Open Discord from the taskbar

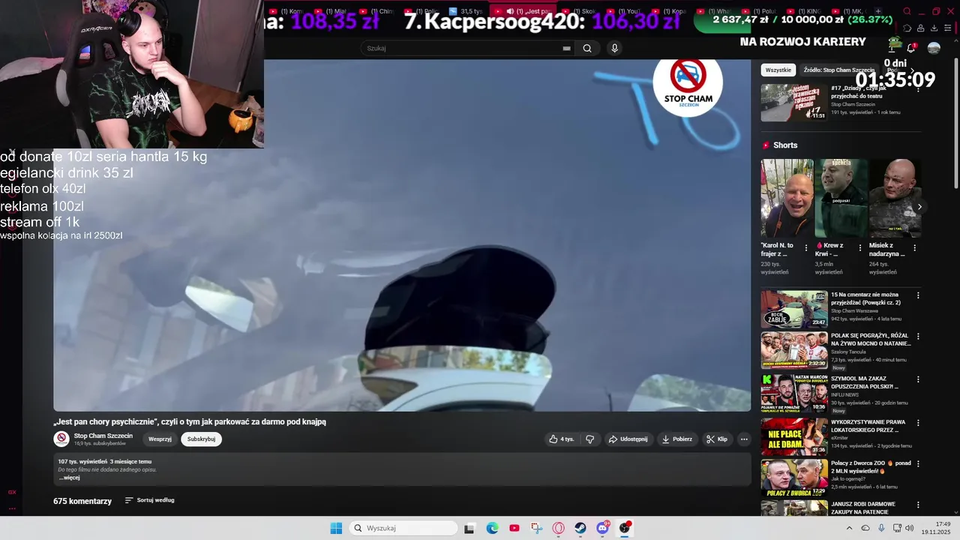tap(602, 528)
